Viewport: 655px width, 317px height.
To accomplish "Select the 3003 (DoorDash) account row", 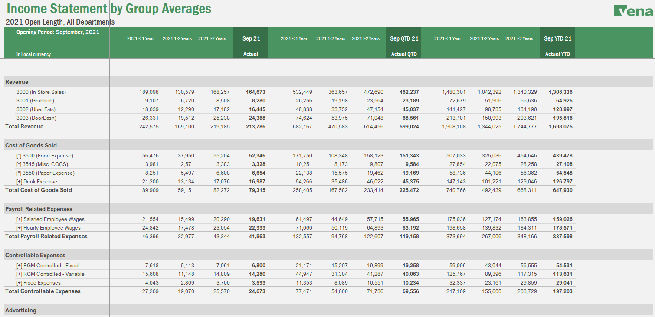I will click(x=35, y=118).
